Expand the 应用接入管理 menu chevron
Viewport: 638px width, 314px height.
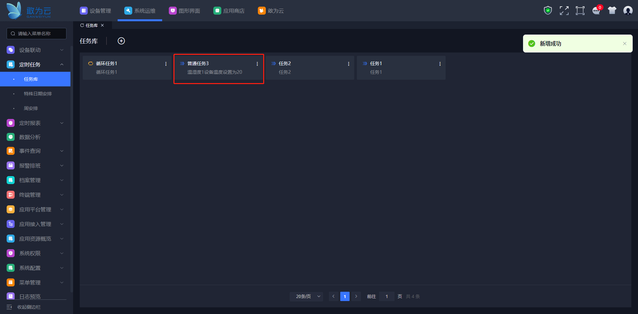click(62, 224)
